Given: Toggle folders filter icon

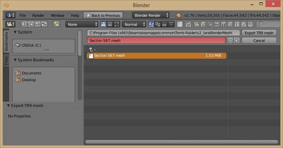Looking at the screenshot, I should coord(197,24).
